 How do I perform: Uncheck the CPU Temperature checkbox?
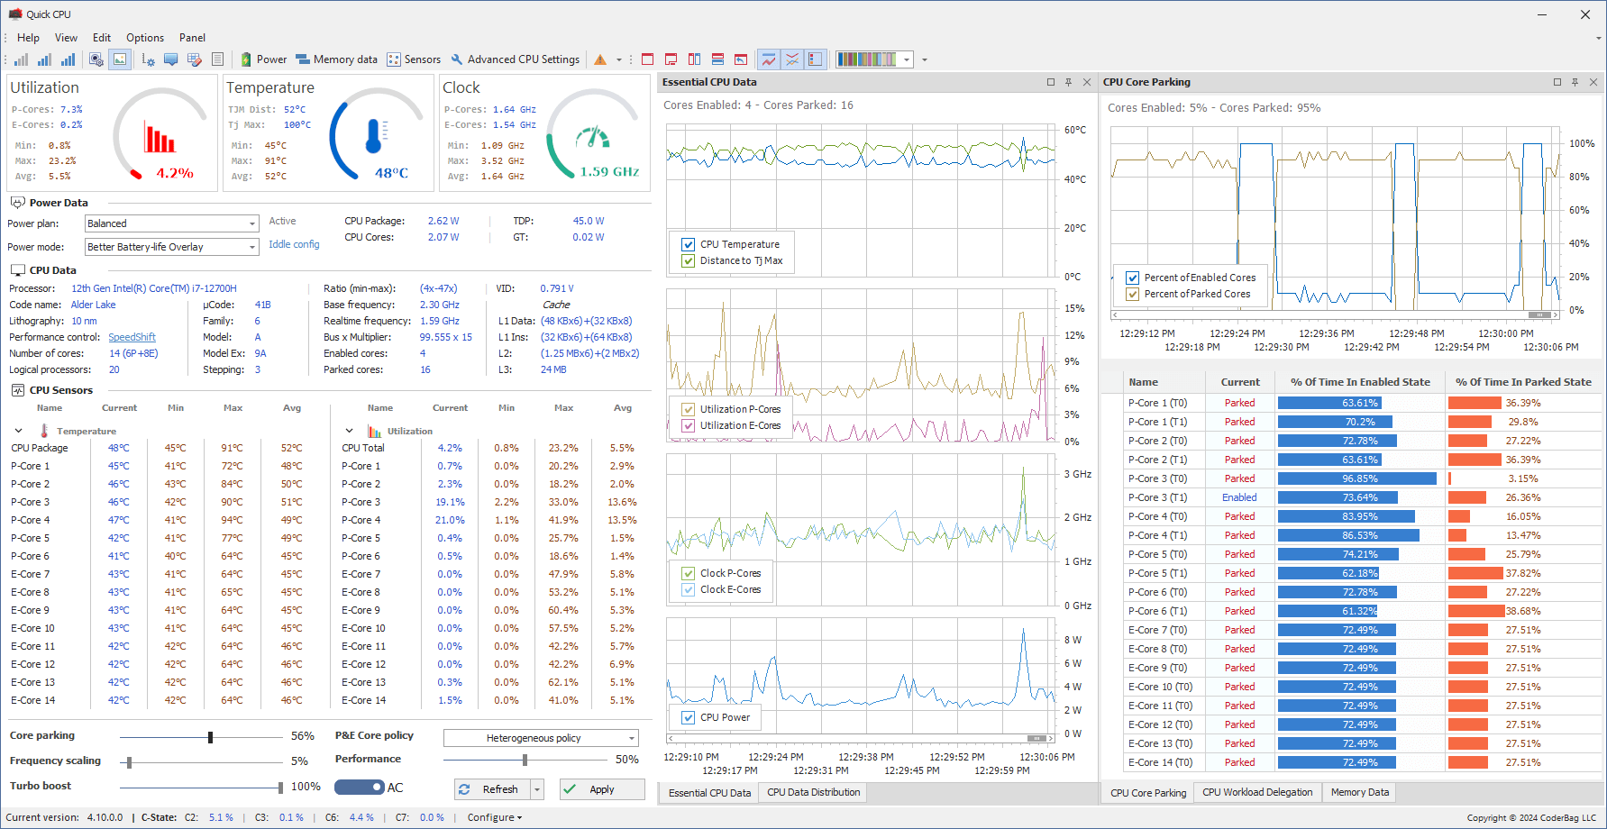689,244
